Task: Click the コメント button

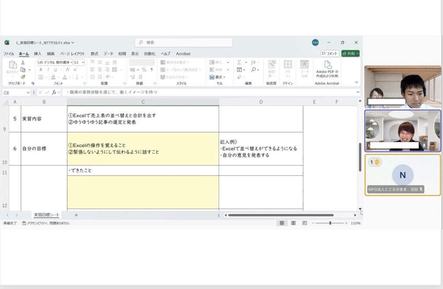Action: 330,53
